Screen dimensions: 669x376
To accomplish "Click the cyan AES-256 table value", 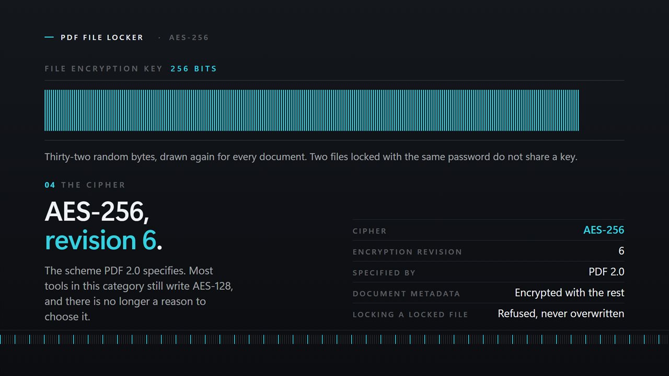I will click(x=604, y=230).
